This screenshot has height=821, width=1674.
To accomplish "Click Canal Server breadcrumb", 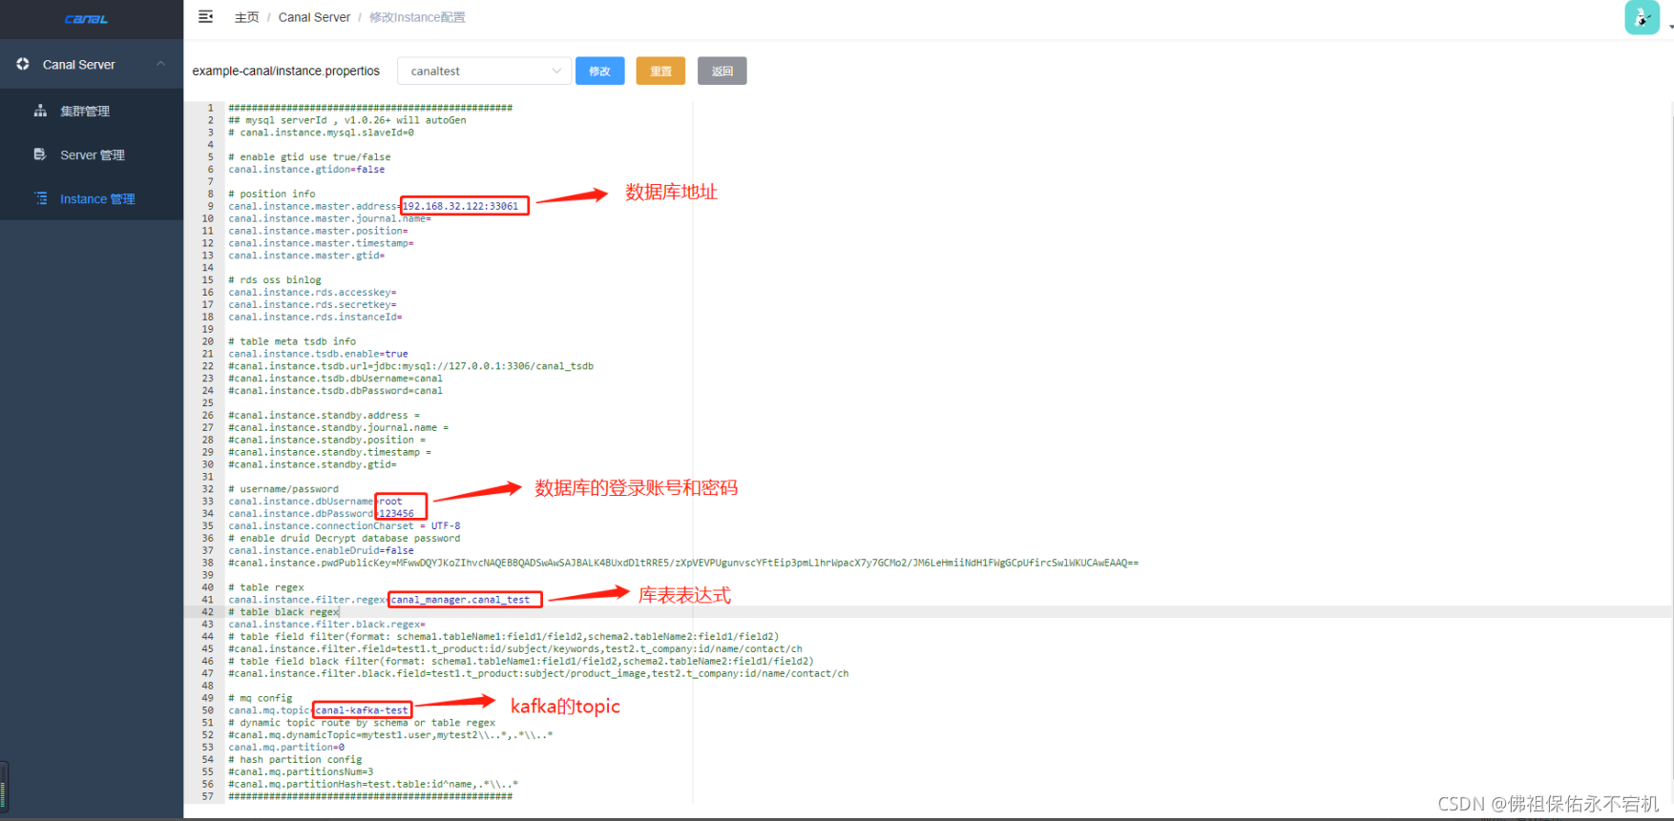I will (314, 17).
